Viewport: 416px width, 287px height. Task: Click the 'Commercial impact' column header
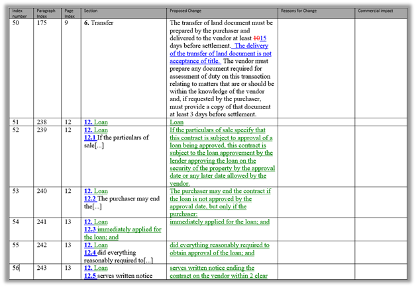[381, 13]
